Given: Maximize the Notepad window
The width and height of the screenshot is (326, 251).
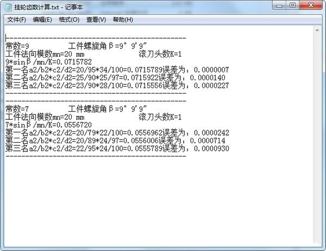Looking at the screenshot, I should [292, 5].
